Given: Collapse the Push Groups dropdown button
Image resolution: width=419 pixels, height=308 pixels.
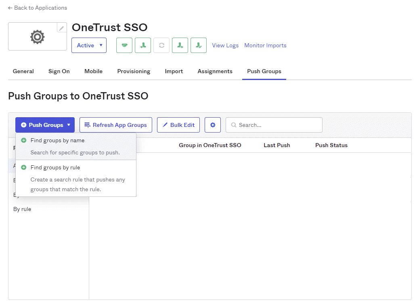Looking at the screenshot, I should 45,125.
